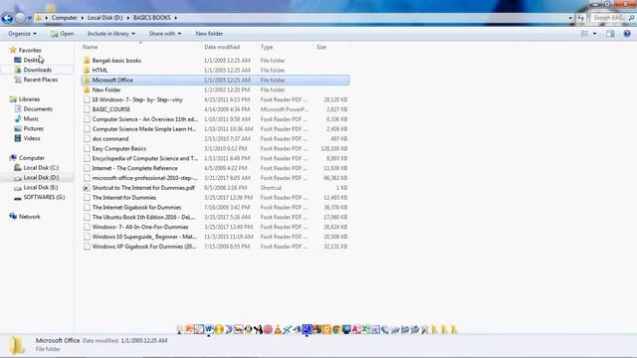Click the search magnifier icon
Viewport: 637px width, 358px height.
[631, 18]
